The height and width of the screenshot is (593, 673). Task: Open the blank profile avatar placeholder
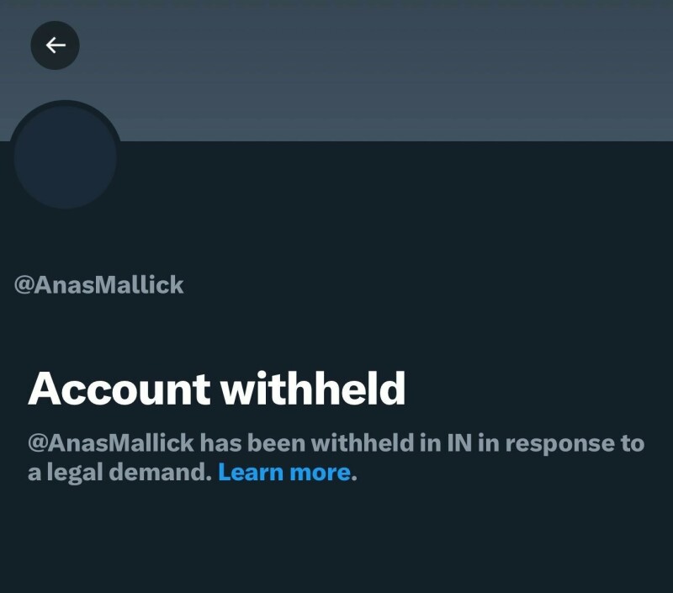pos(66,156)
